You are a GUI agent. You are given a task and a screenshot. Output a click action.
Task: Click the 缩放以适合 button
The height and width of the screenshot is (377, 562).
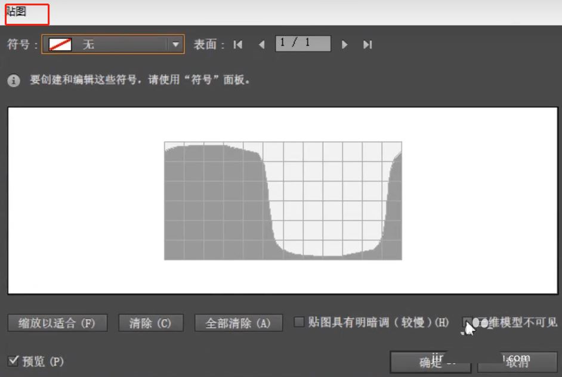(57, 322)
